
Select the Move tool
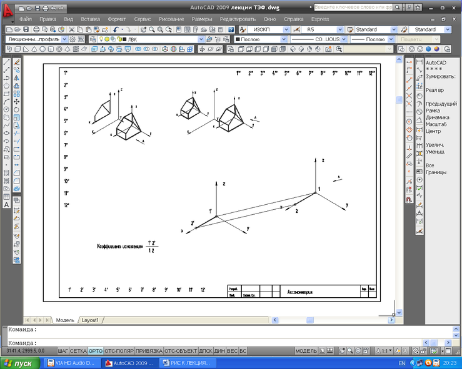pyautogui.click(x=16, y=102)
